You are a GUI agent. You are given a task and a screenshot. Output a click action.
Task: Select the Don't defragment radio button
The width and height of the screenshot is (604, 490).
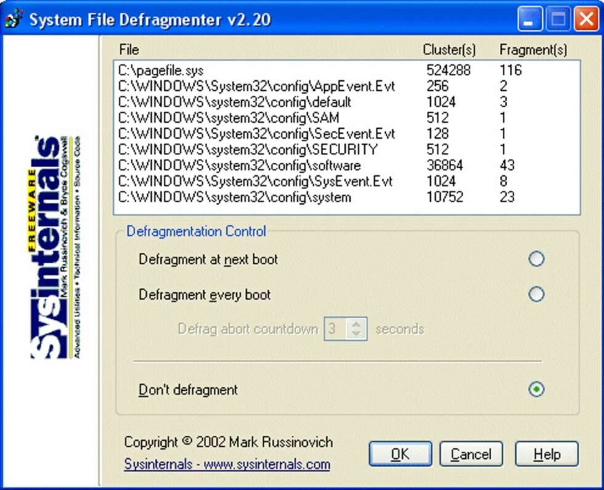(536, 389)
